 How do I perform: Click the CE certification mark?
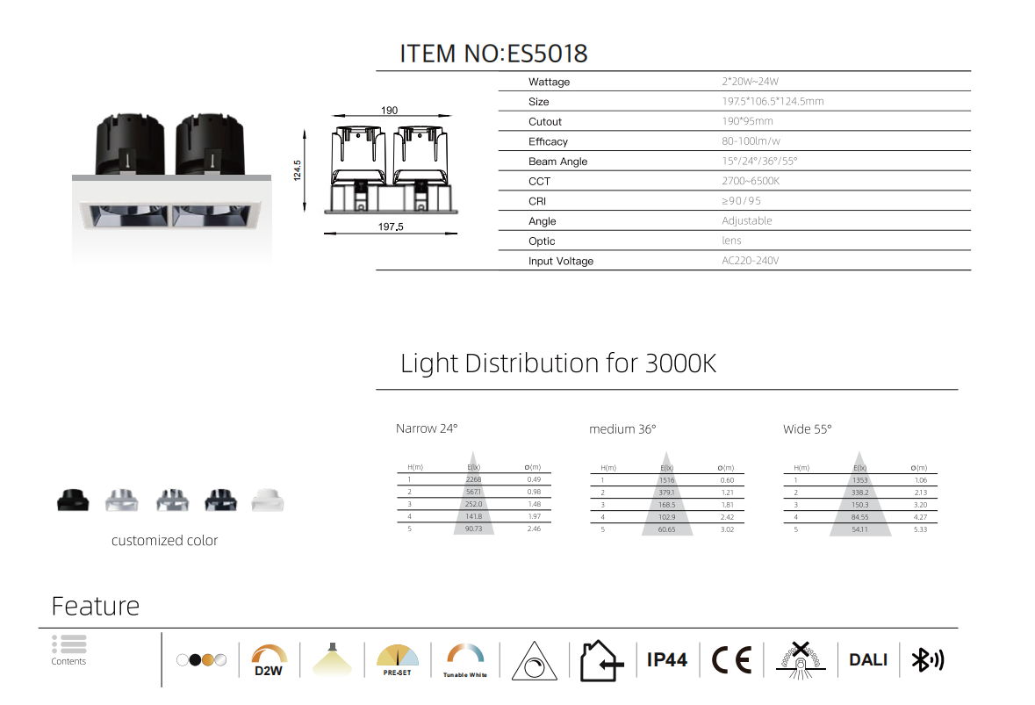[731, 660]
